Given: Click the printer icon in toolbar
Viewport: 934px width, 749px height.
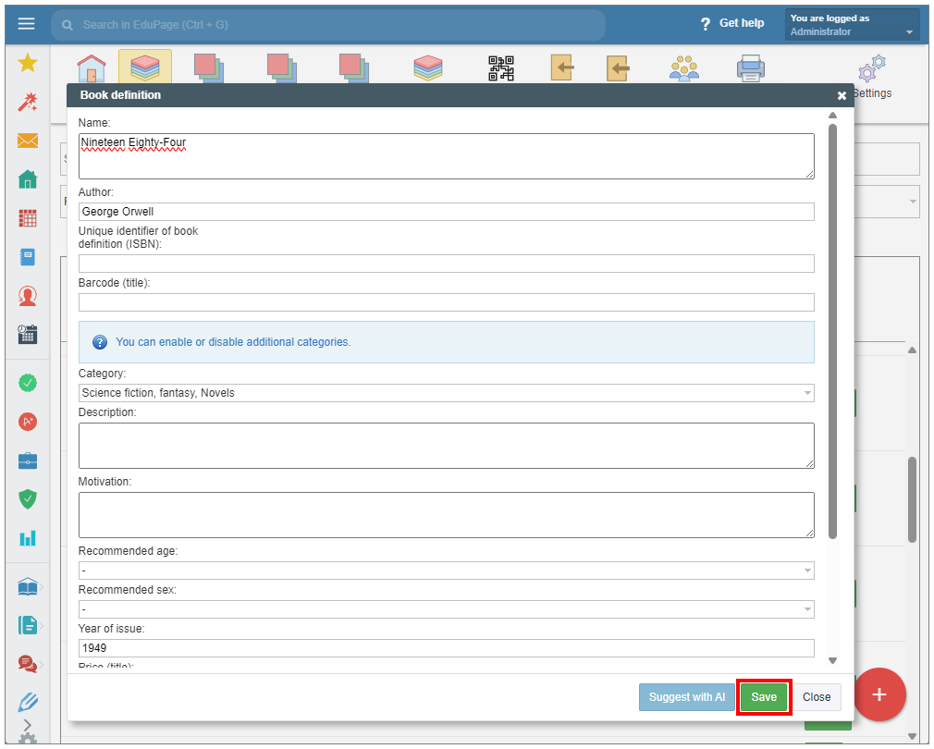Looking at the screenshot, I should coord(750,68).
